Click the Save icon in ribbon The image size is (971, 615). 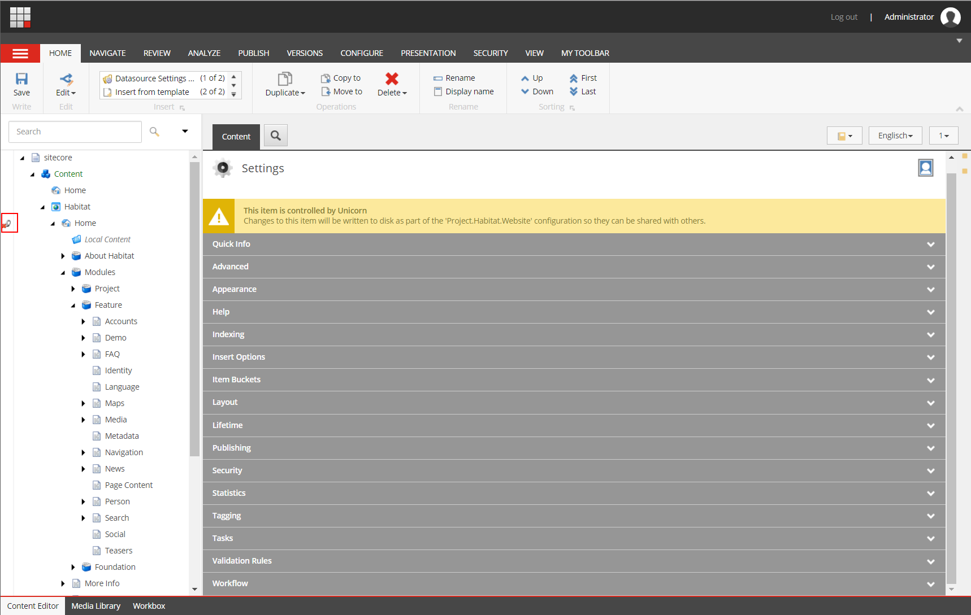point(21,79)
